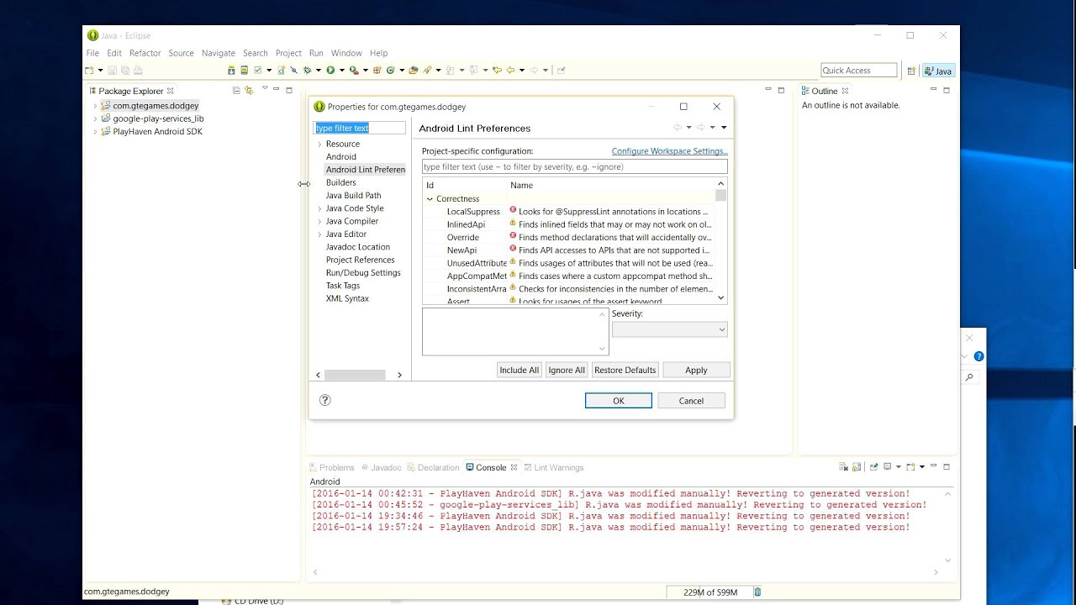Click the garbage collector trash icon

(757, 592)
